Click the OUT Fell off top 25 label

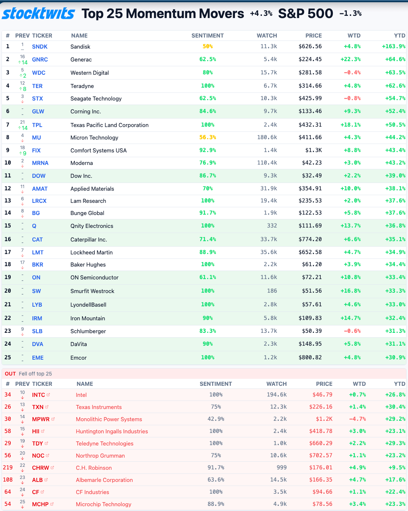click(x=28, y=374)
